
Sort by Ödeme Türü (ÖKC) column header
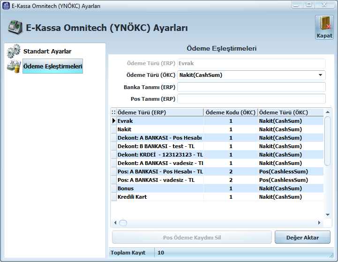click(291, 112)
